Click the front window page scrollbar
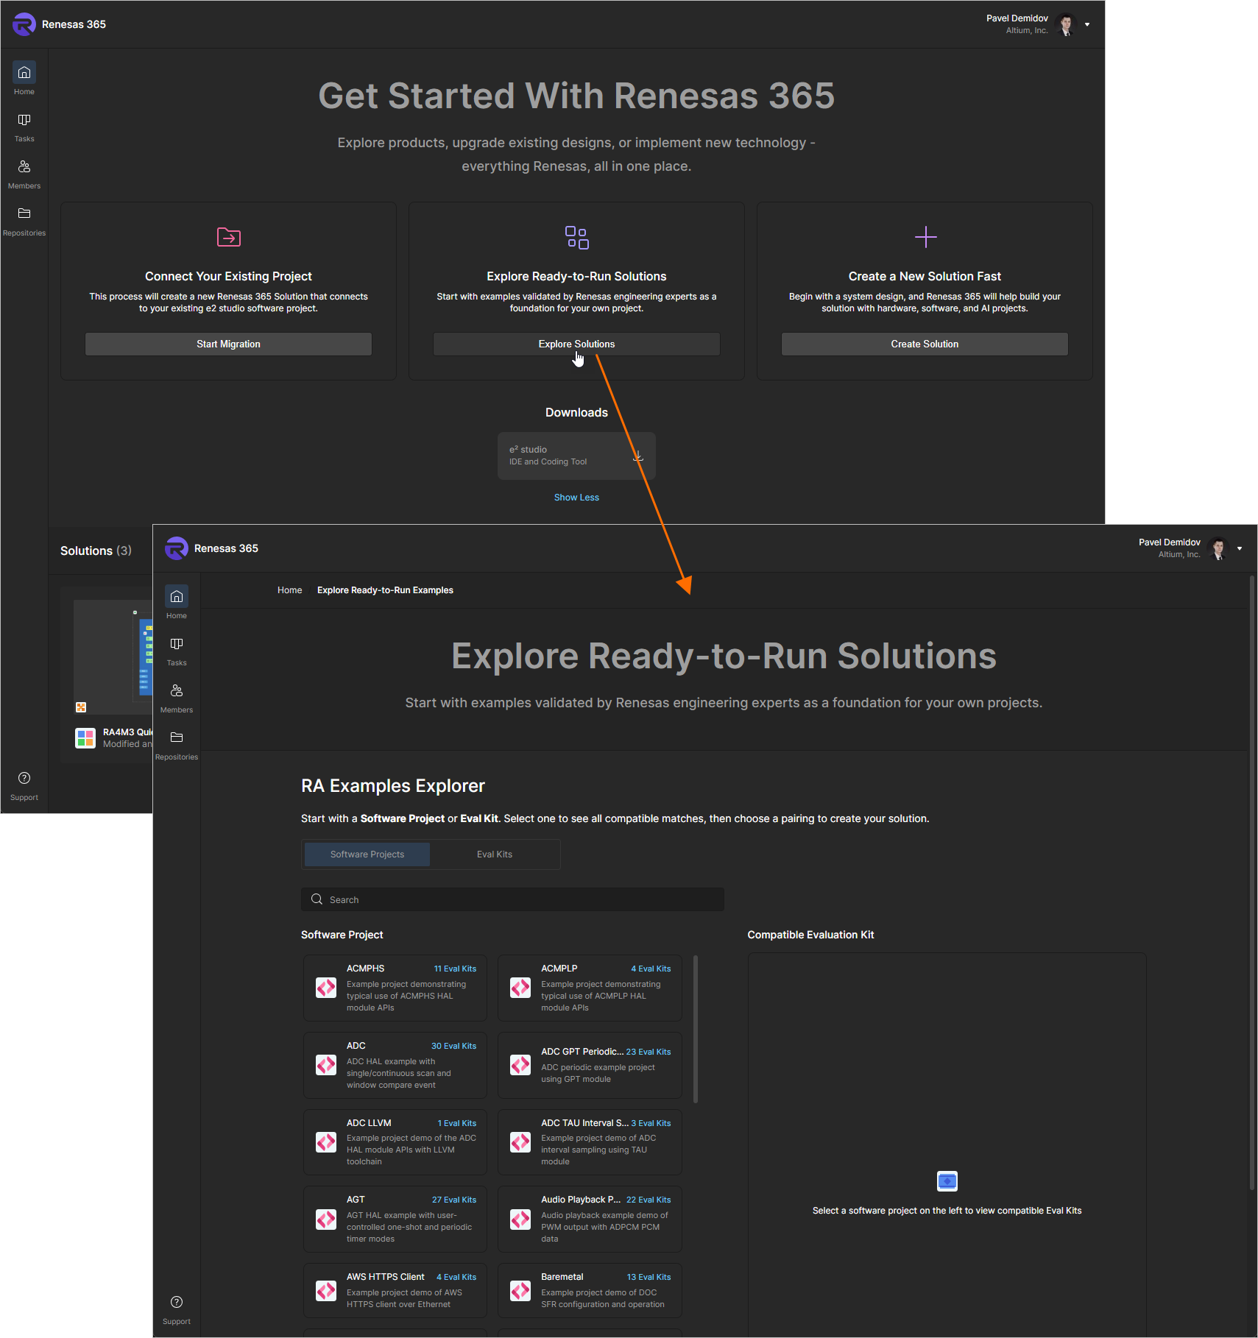The image size is (1258, 1338). tap(1252, 883)
